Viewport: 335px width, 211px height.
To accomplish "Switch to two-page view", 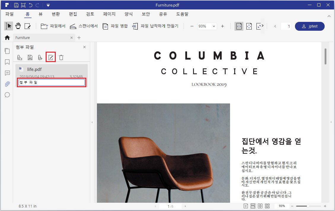I will (x=260, y=206).
